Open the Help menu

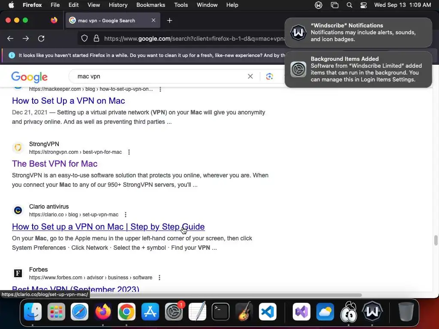232,5
